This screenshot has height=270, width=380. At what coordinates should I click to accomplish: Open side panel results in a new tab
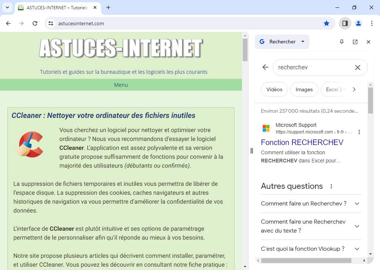pos(355,42)
